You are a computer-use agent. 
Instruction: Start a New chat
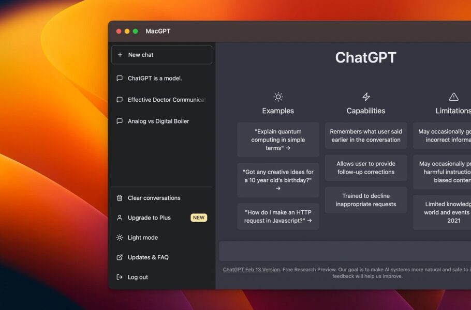tap(161, 55)
